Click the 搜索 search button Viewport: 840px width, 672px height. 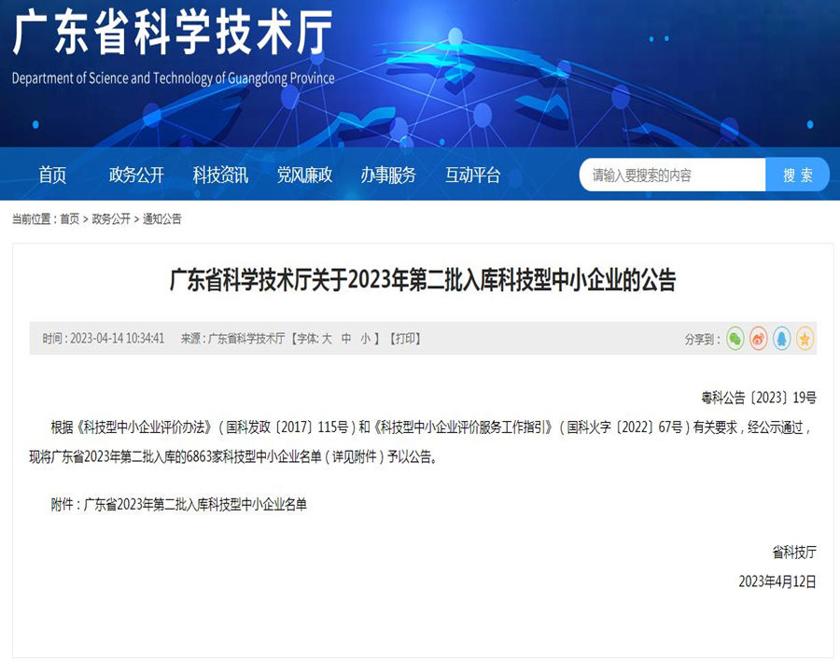pyautogui.click(x=798, y=174)
